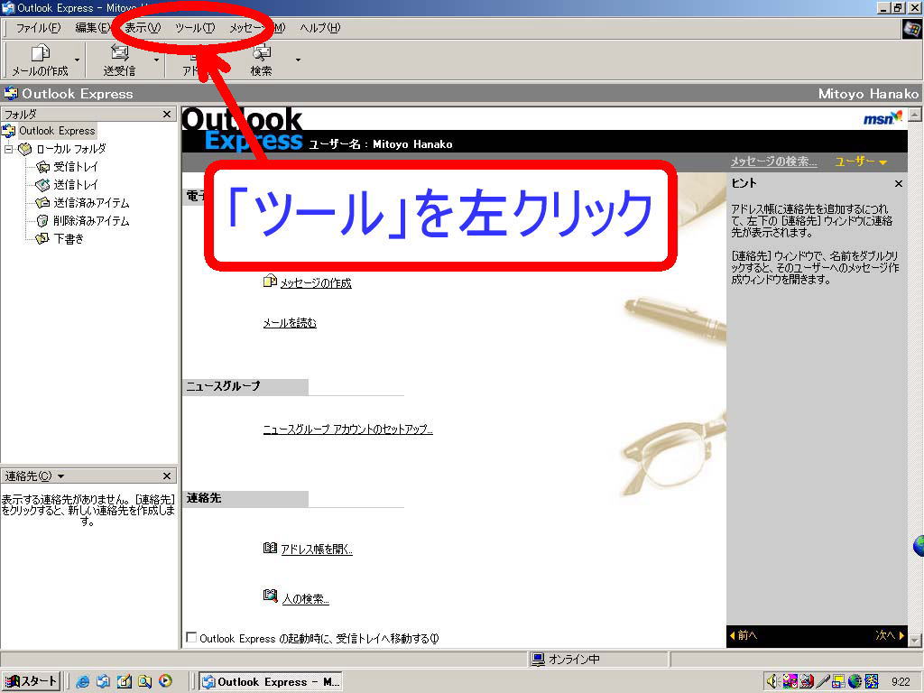Open the メールの作成 dropdown arrow
The height and width of the screenshot is (693, 924).
point(78,60)
